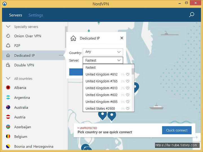Choose United States #2900 server

pyautogui.click(x=107, y=109)
